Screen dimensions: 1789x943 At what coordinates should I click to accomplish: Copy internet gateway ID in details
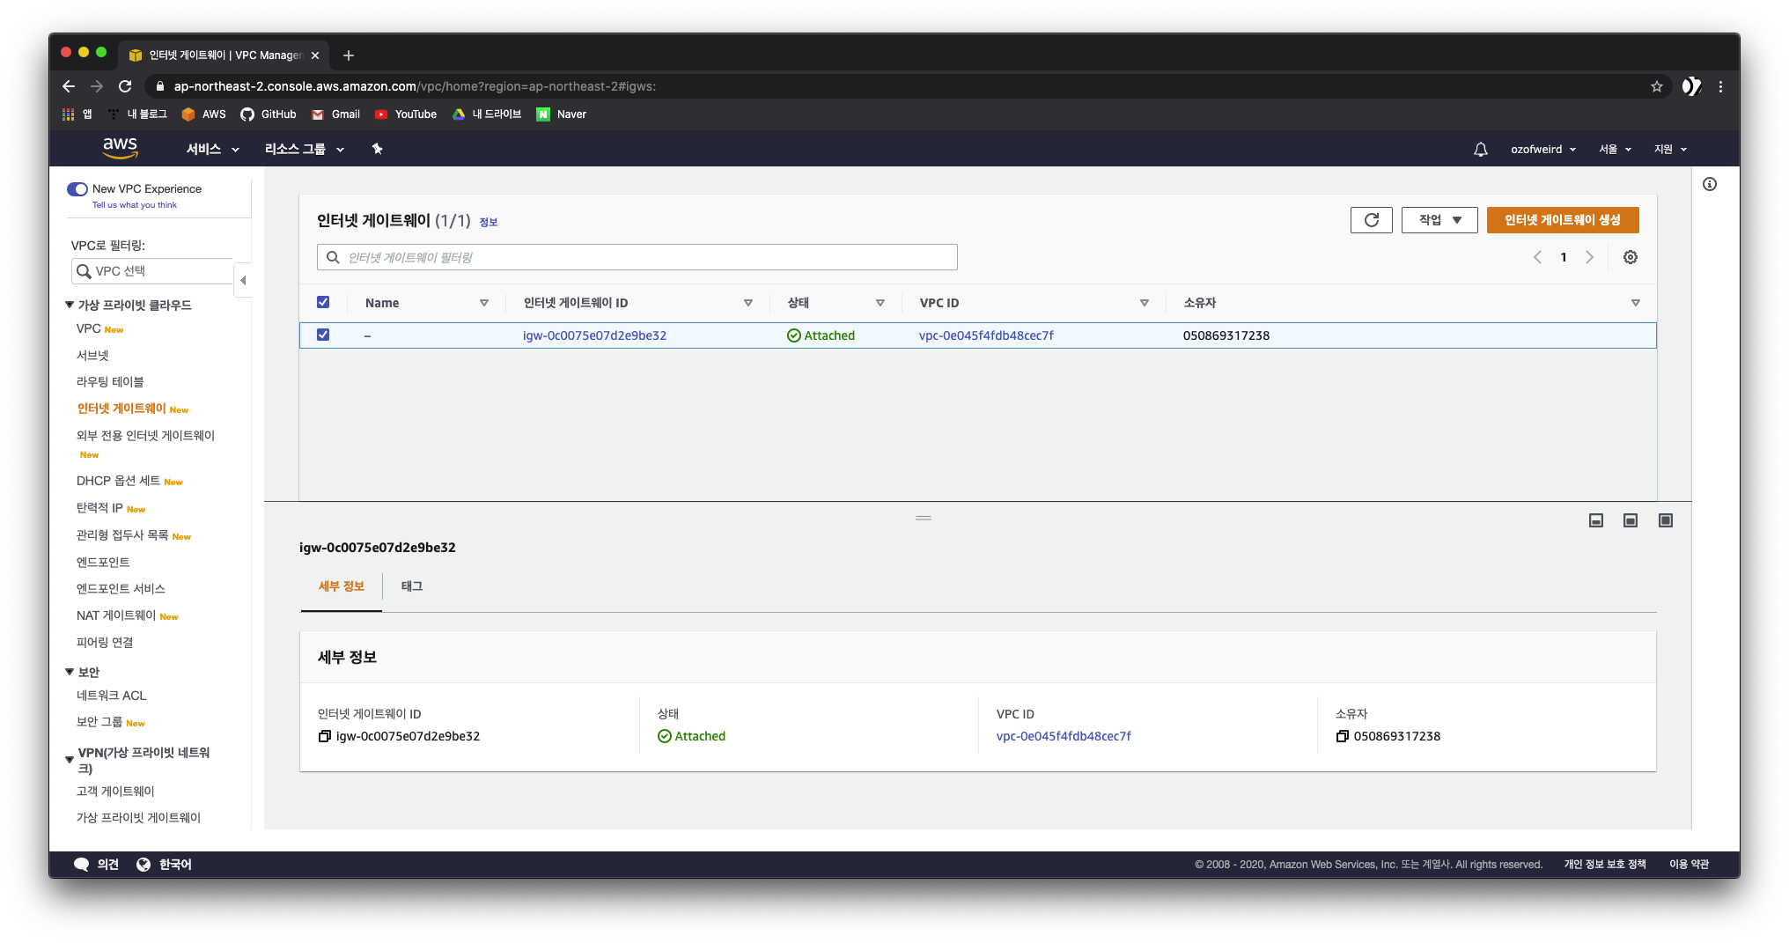click(324, 736)
